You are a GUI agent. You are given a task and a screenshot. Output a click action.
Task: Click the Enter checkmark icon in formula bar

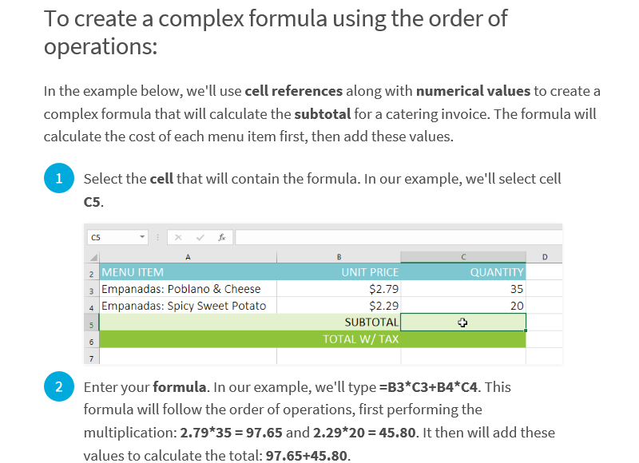click(200, 237)
